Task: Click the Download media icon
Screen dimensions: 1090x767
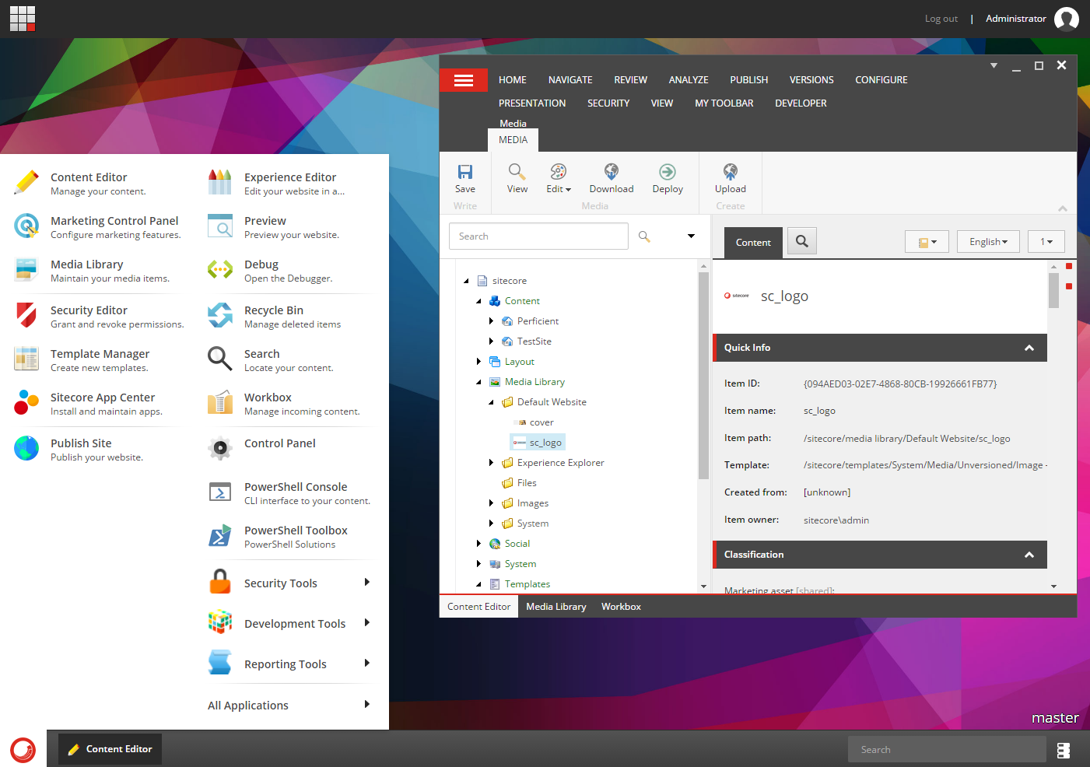Action: [612, 171]
